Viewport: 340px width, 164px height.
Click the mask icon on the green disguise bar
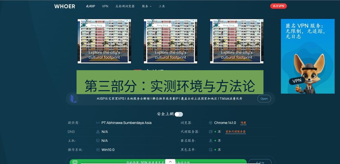pos(75,162)
